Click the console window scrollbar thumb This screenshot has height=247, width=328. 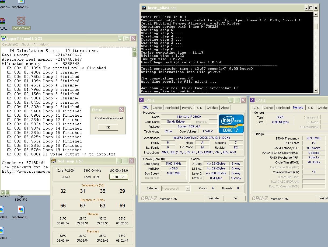pyautogui.click(x=316, y=26)
